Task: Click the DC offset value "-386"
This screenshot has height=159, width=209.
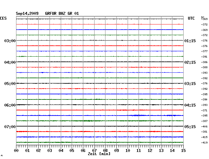Action: [204, 62]
